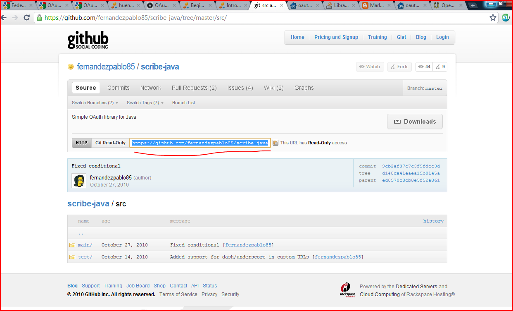Go up a directory via '..' link
Viewport: 513px width, 311px height.
[81, 233]
